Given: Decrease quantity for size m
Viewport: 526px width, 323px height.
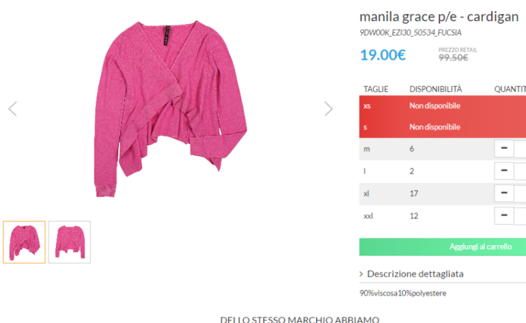Looking at the screenshot, I should (504, 148).
